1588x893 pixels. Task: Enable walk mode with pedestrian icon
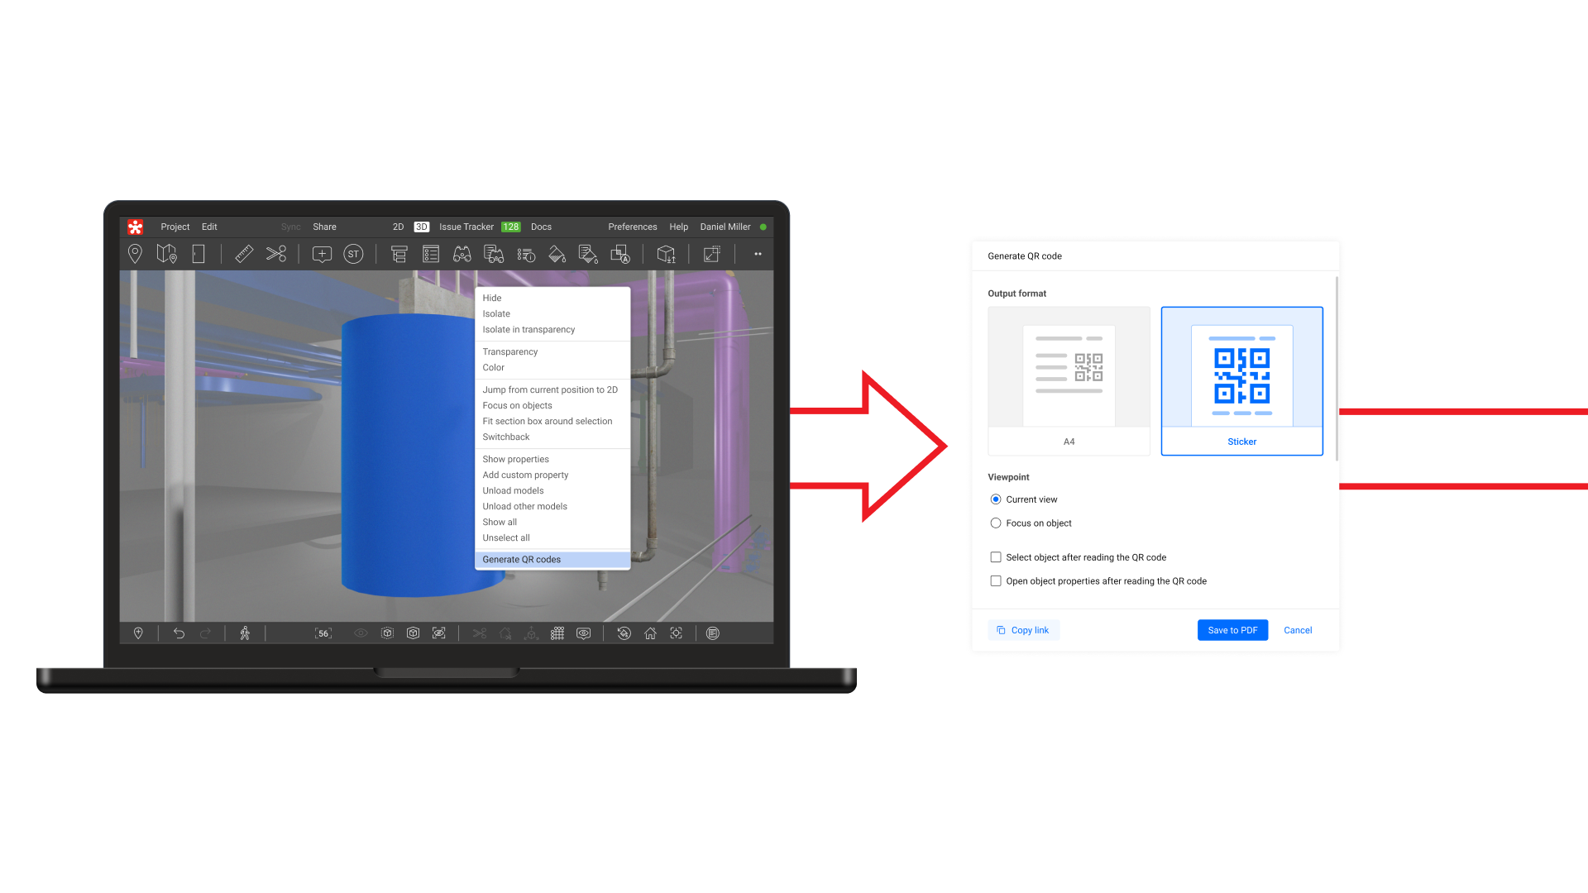[245, 633]
